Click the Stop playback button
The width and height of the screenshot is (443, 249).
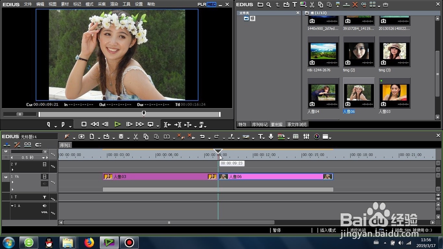click(x=84, y=124)
